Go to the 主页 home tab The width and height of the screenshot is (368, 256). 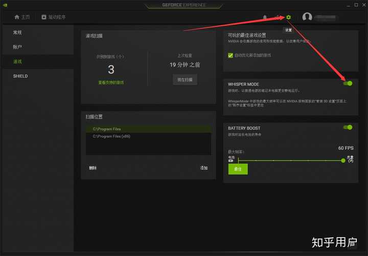tap(22, 17)
